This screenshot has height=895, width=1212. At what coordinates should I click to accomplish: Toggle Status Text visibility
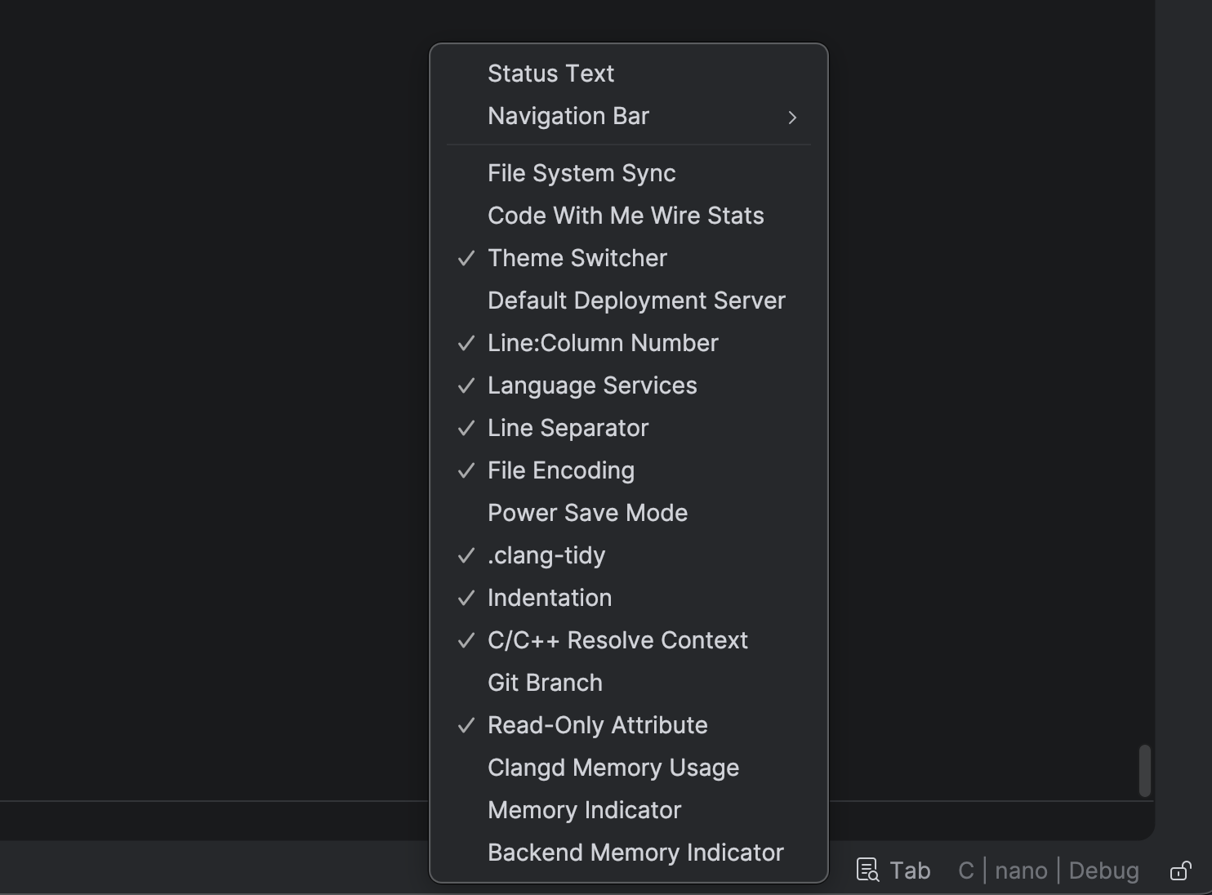point(629,73)
